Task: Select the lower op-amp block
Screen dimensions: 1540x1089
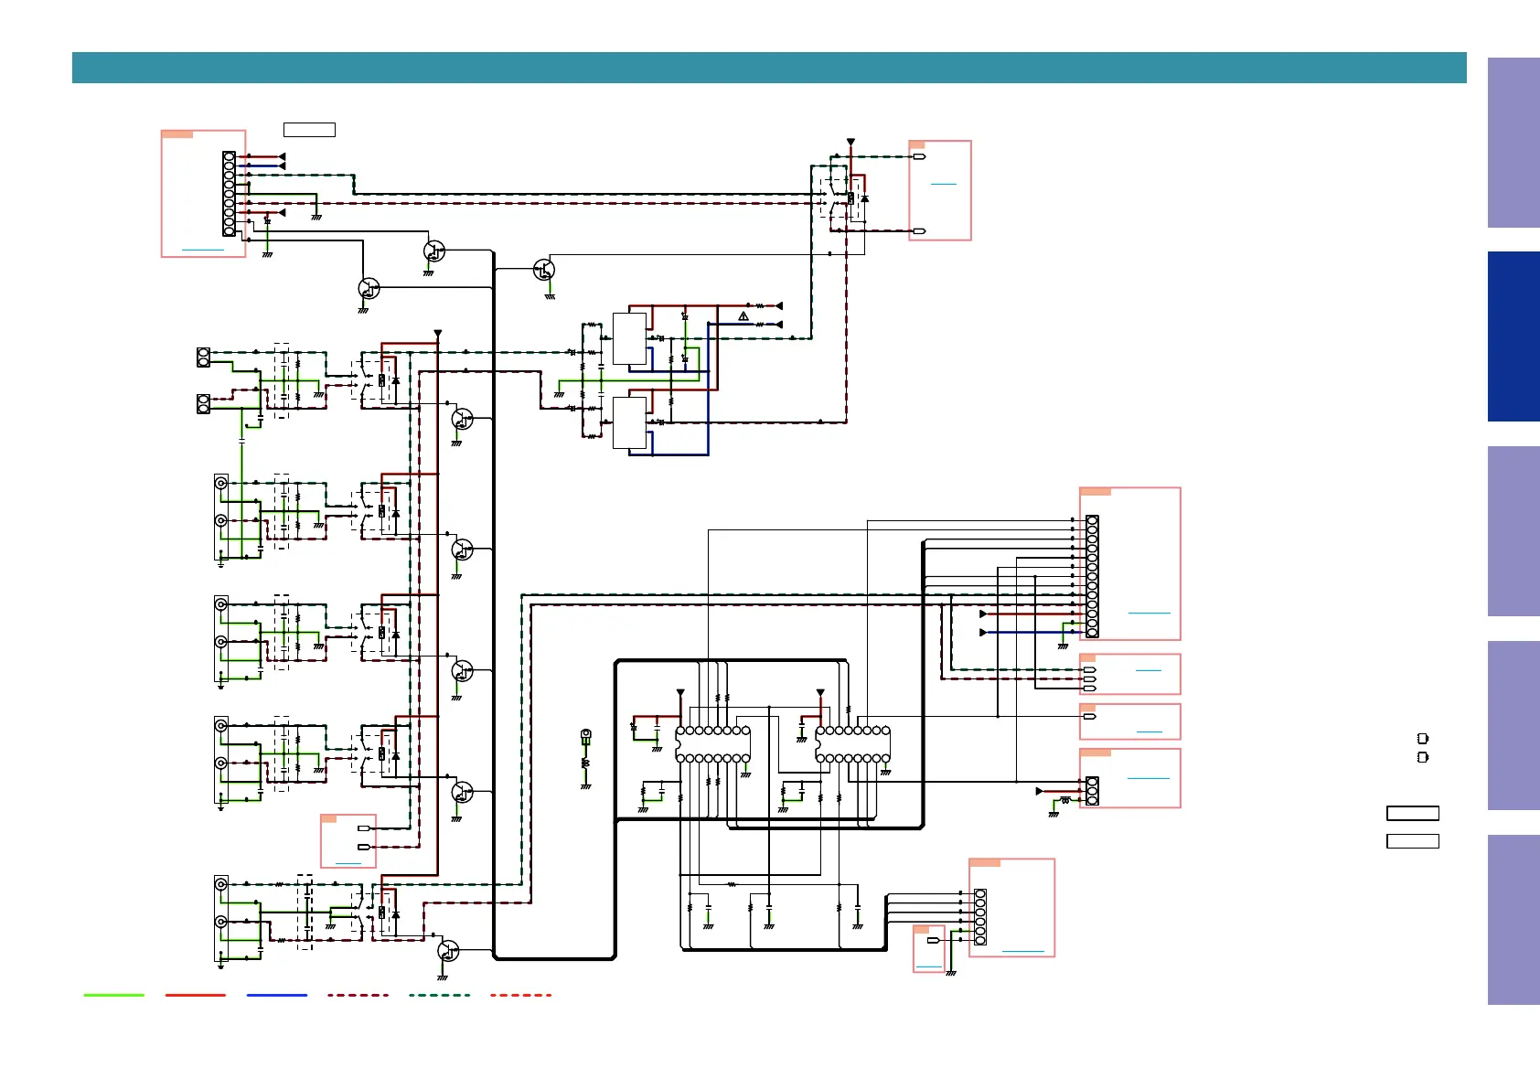Action: point(629,422)
